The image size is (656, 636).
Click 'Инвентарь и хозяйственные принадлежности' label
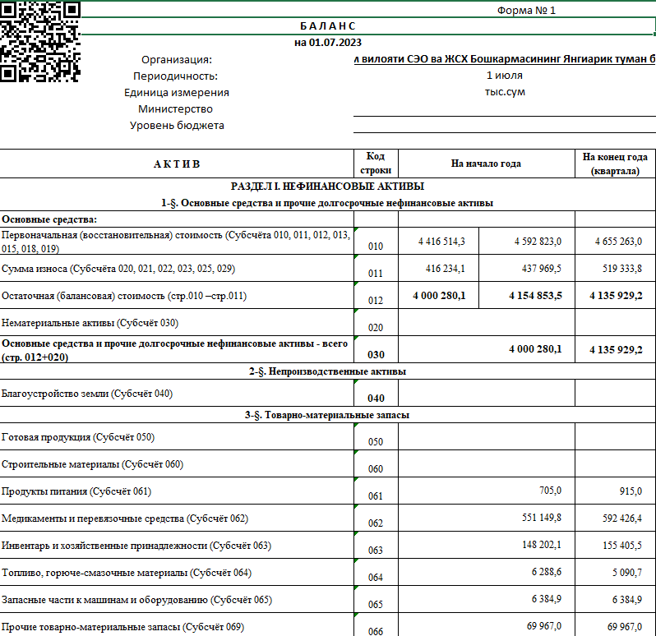pyautogui.click(x=136, y=546)
